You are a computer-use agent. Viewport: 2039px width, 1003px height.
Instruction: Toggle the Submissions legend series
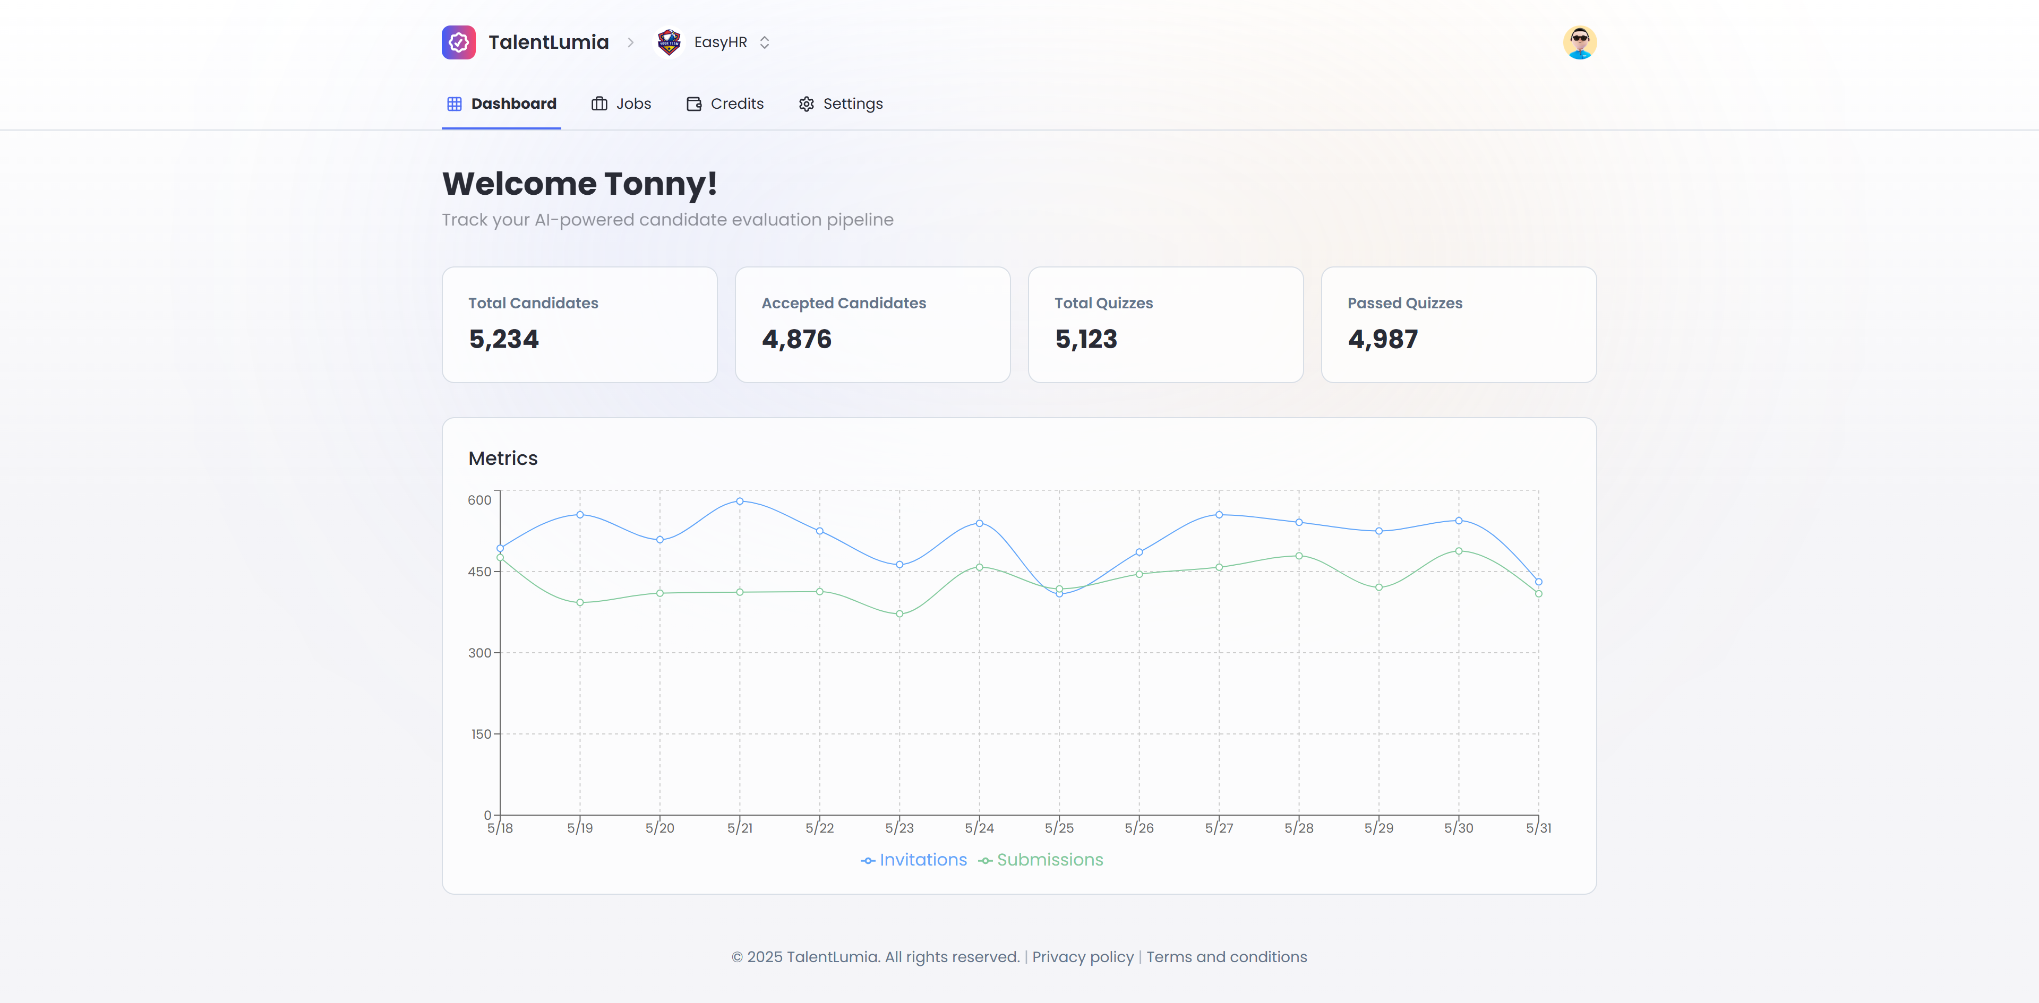[x=1040, y=860]
